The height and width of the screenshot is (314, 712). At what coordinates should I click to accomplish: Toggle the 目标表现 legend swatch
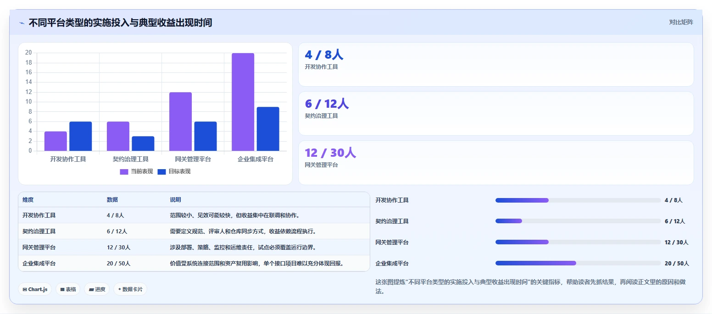point(161,171)
